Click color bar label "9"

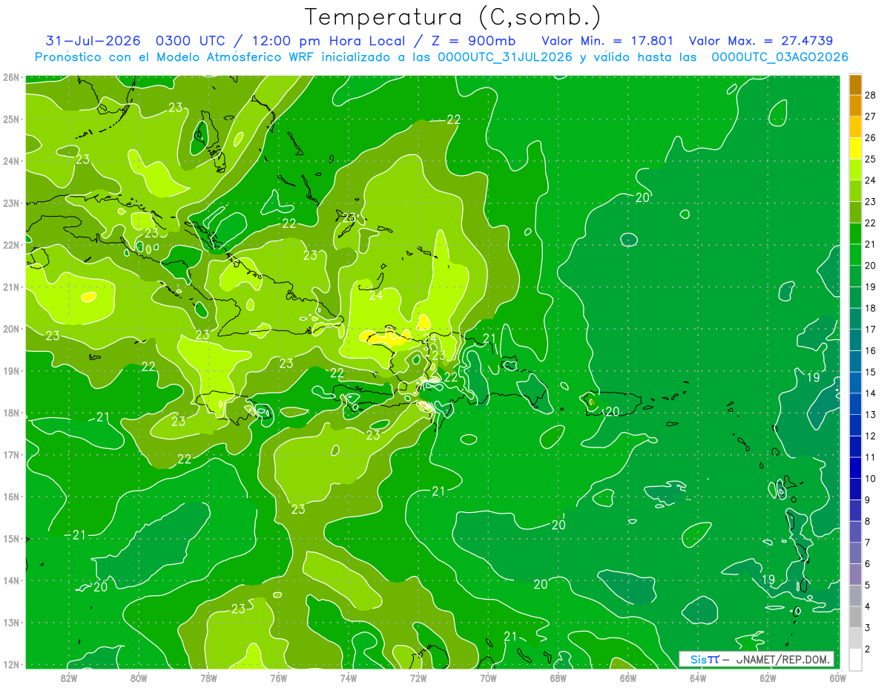[x=868, y=499]
